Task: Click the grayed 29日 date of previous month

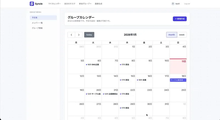Action: (x=82, y=47)
